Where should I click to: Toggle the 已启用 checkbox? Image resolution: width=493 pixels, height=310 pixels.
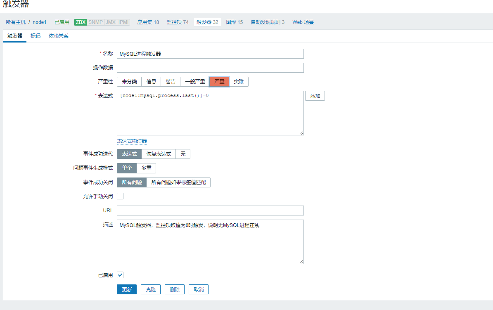[120, 275]
